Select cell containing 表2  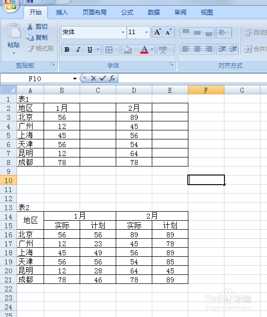30,207
